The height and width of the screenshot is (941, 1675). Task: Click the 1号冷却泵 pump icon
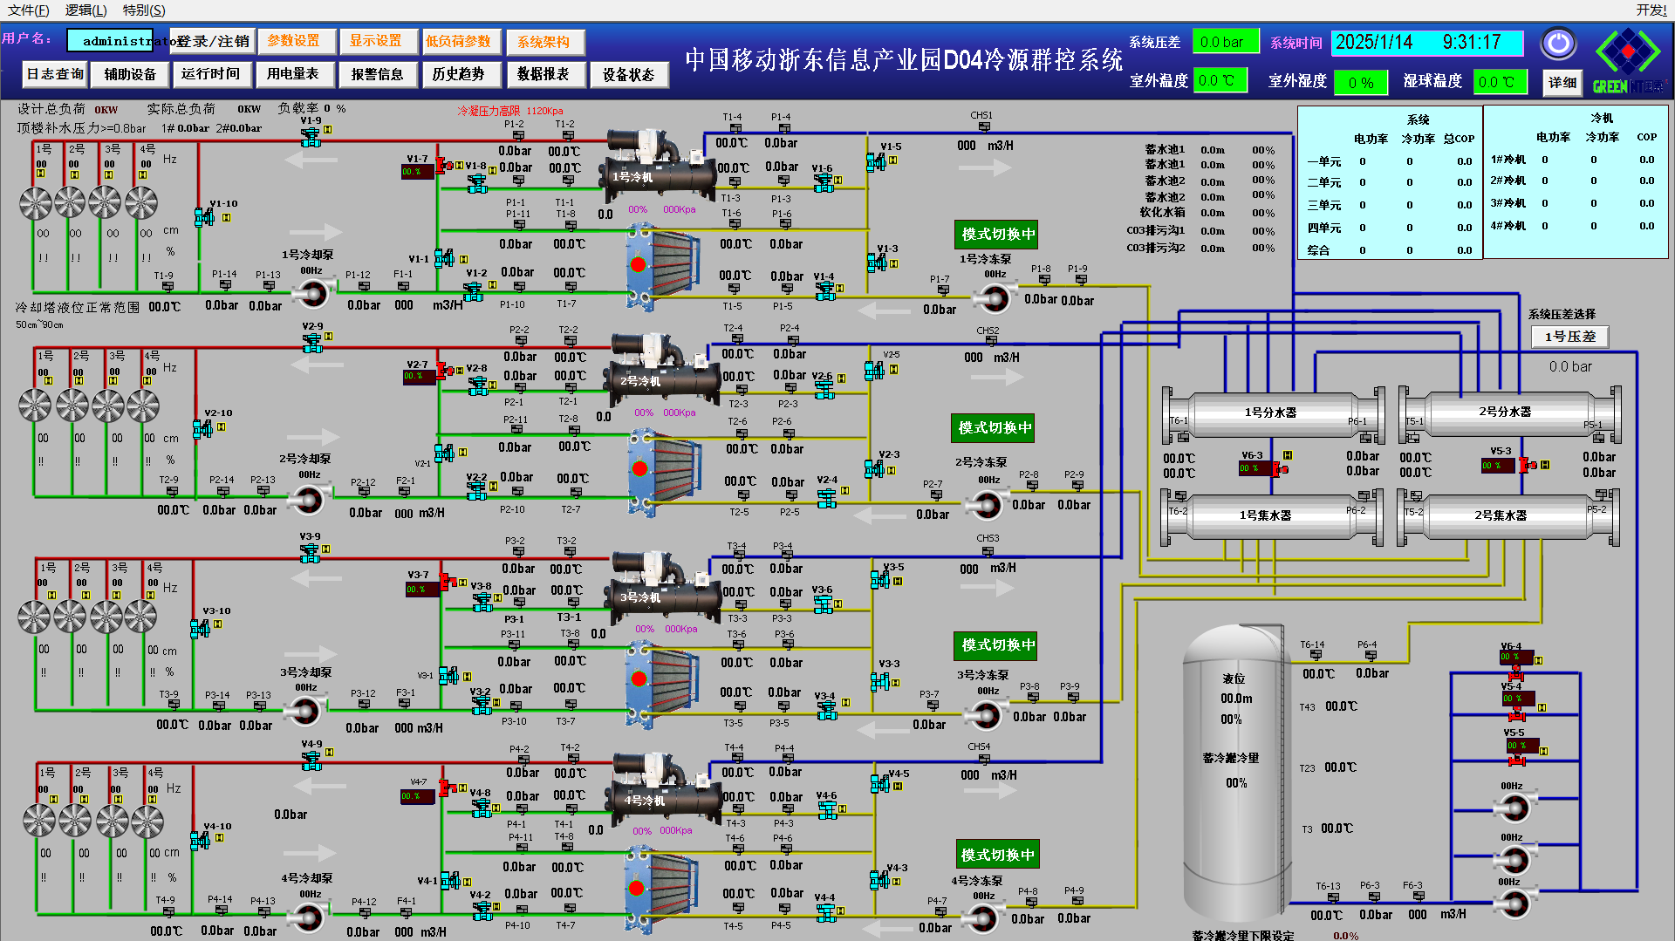coord(311,294)
